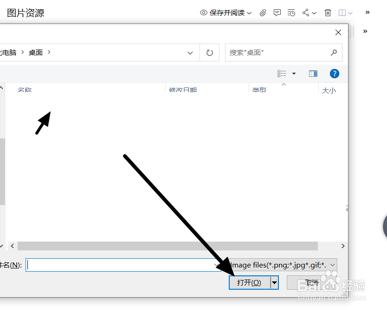Click the share icon
The image size is (387, 311).
pos(306,12)
